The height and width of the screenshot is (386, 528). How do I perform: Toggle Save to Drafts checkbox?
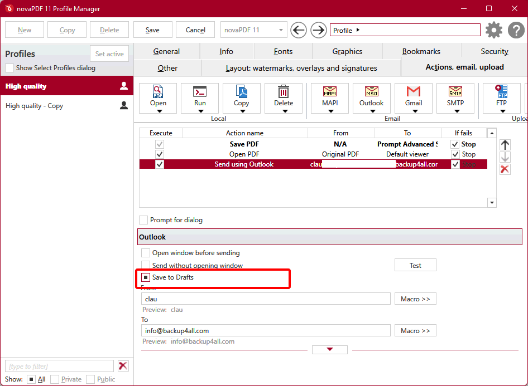[x=146, y=277]
